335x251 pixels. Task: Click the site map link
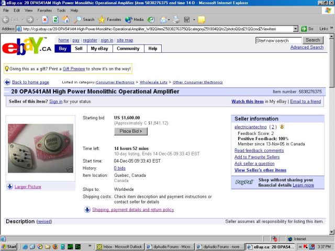[125, 40]
